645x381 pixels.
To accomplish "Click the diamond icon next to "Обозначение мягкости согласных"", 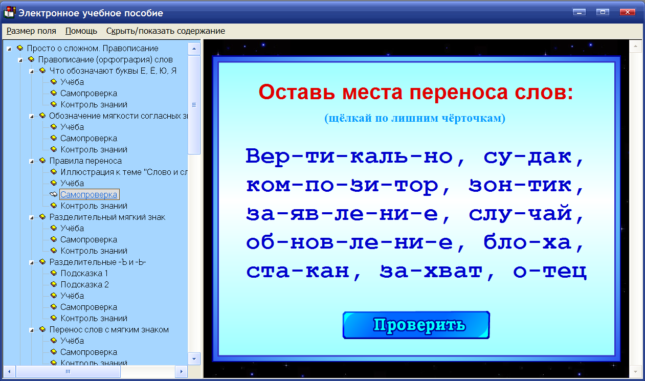I will click(42, 116).
